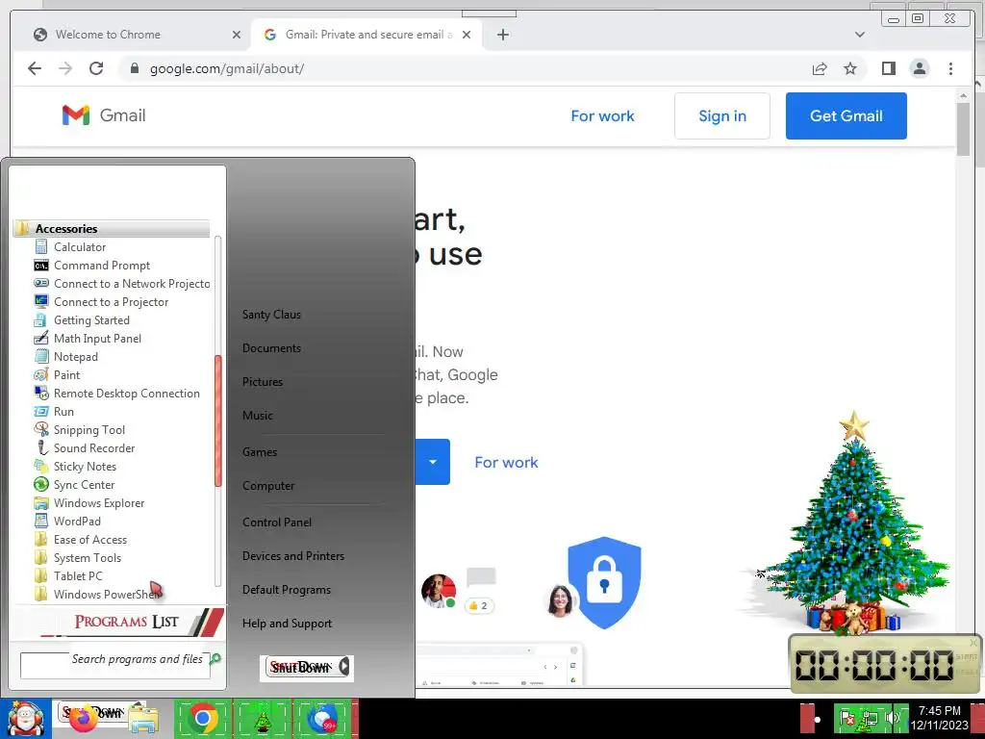
Task: Click the Programs List back button
Action: coord(118,622)
